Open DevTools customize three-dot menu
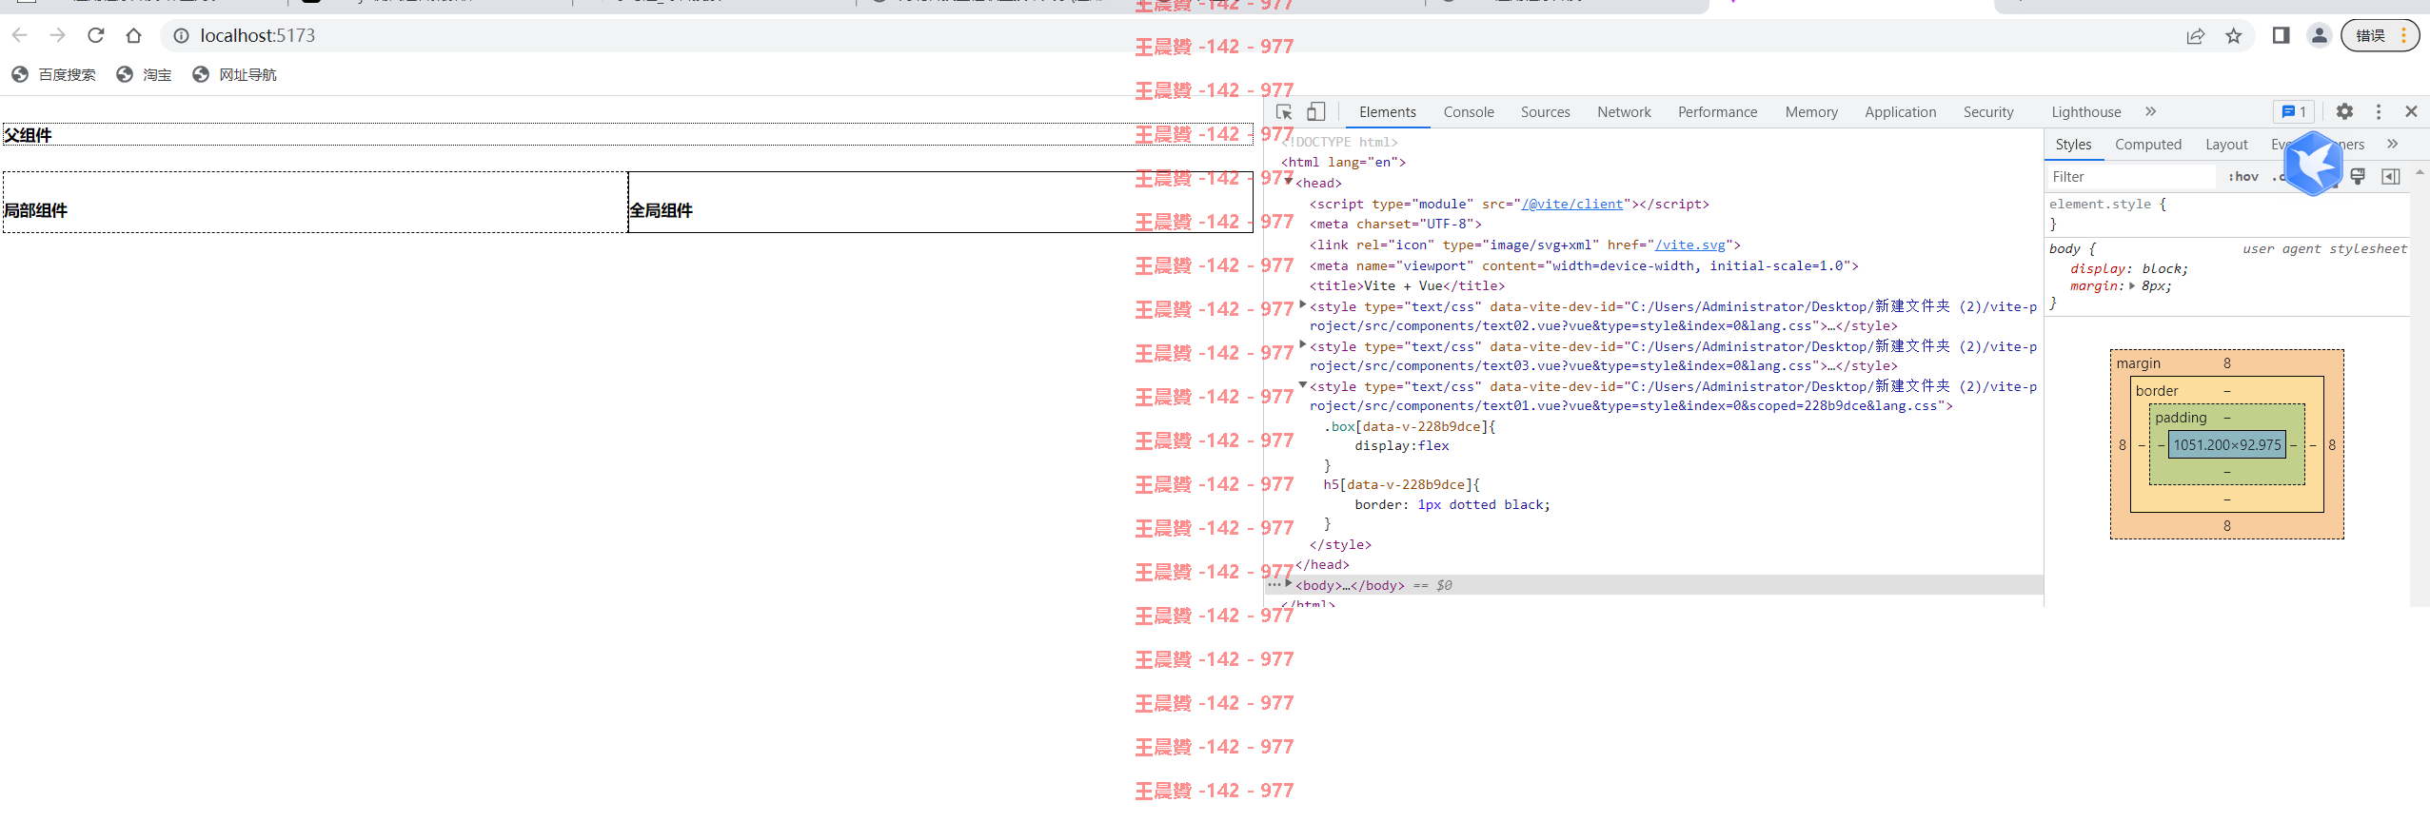 coord(2378,111)
